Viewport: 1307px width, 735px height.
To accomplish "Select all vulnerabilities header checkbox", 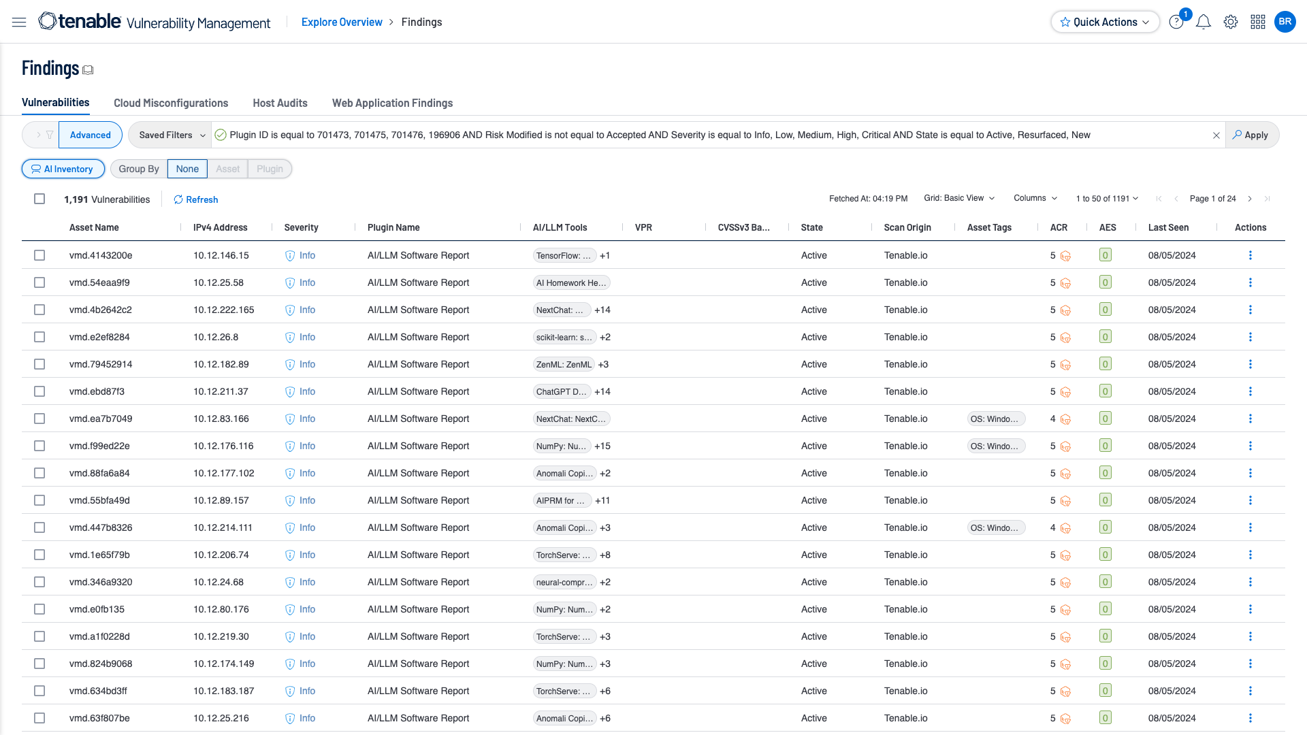I will 39,199.
